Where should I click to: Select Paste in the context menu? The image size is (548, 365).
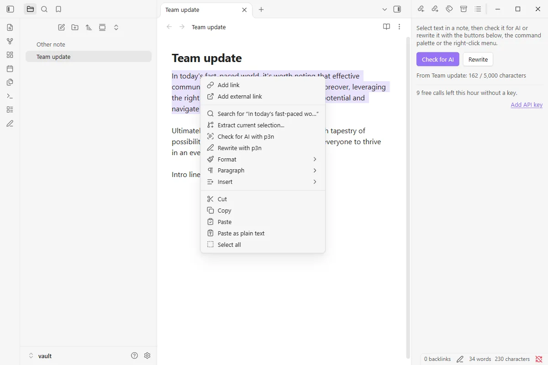coord(263,222)
